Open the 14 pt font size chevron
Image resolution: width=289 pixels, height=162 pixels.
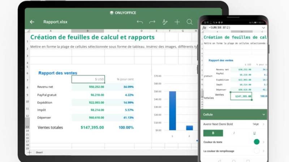pyautogui.click(x=264, y=124)
